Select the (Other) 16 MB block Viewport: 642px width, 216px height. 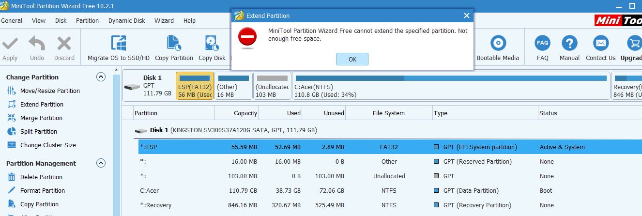tap(233, 86)
